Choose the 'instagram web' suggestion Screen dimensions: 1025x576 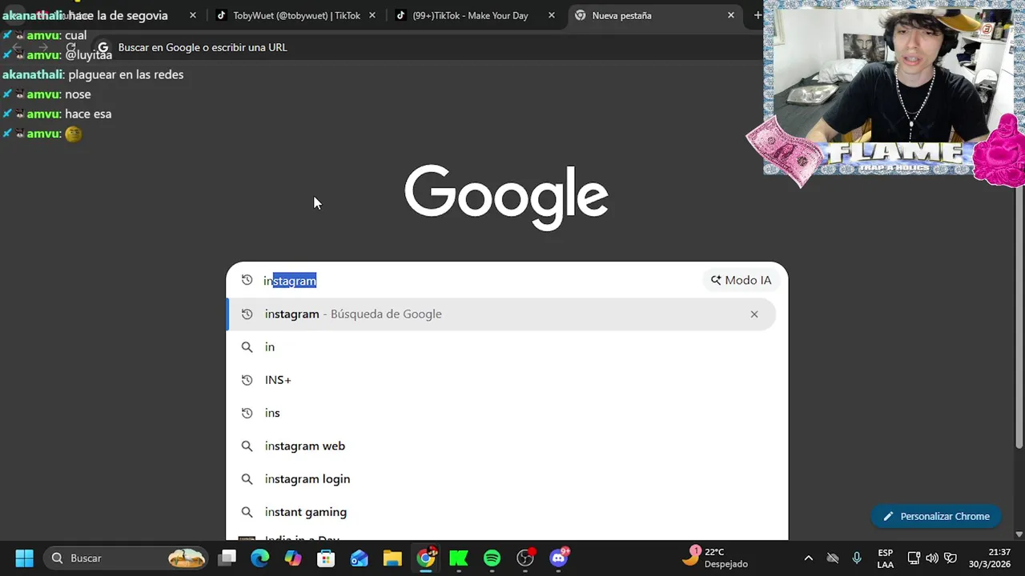pyautogui.click(x=501, y=446)
